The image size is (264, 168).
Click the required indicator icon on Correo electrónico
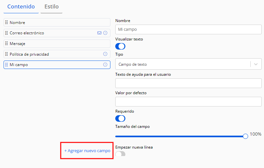(x=105, y=33)
